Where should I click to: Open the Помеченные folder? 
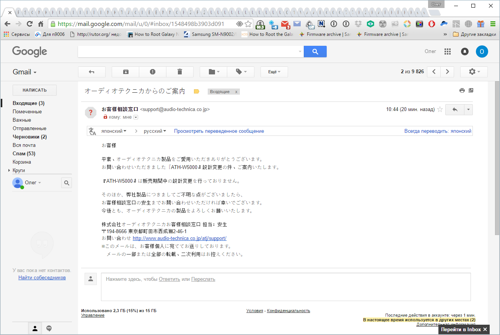(x=27, y=112)
